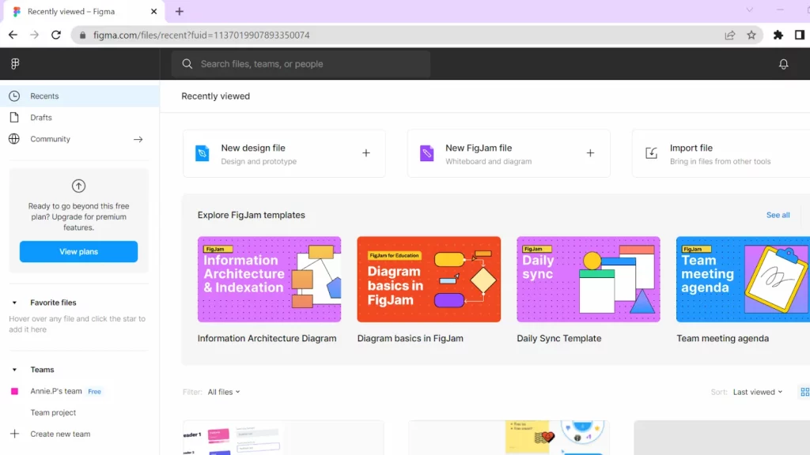Click the Team meeting agenda title text

point(723,338)
